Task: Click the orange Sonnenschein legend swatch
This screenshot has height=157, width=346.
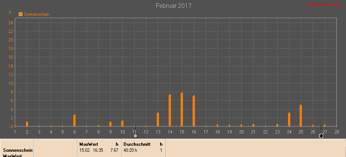Action: [21, 14]
